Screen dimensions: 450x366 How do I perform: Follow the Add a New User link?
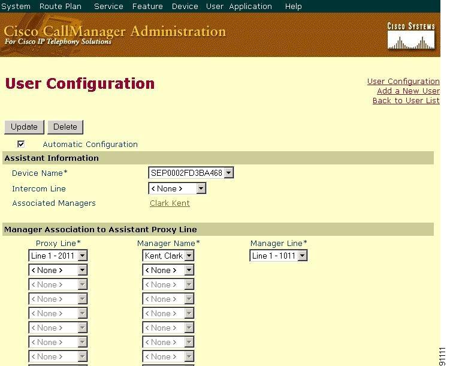(408, 91)
